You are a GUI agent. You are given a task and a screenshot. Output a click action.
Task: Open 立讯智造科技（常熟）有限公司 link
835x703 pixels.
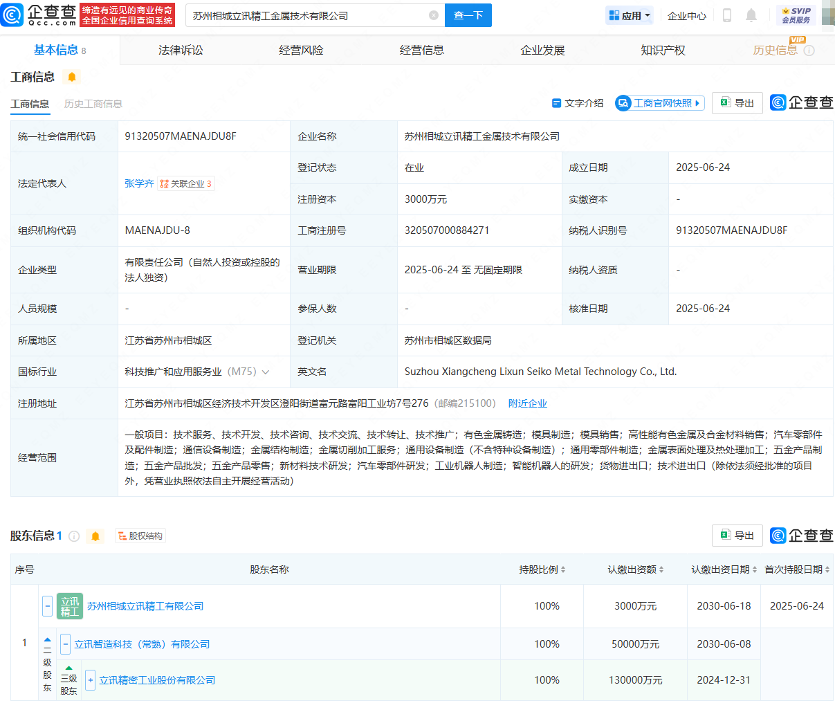tap(142, 644)
